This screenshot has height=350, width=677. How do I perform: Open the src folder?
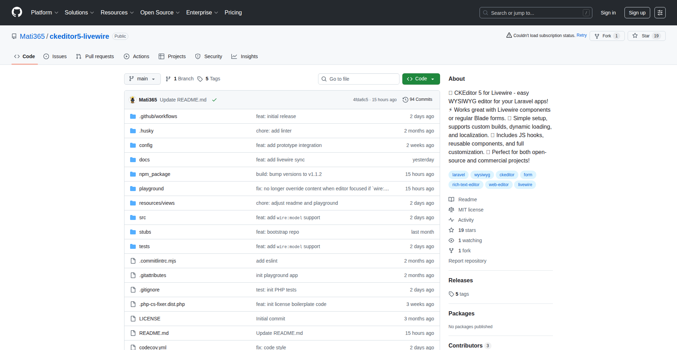coord(142,217)
